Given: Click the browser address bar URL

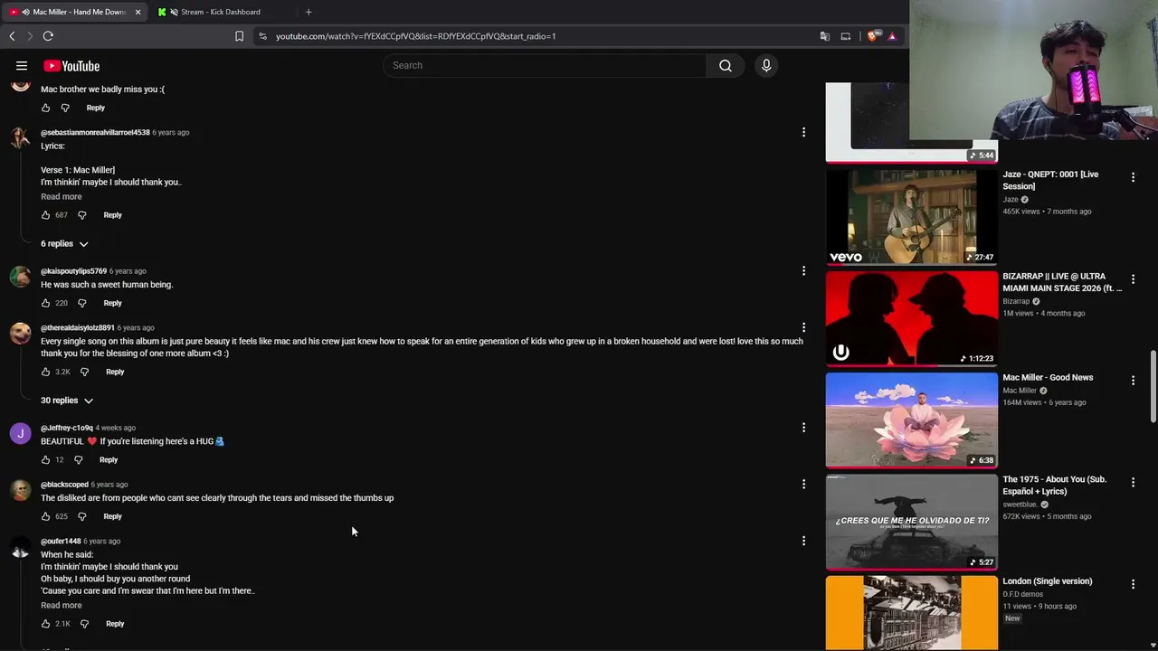Looking at the screenshot, I should (x=415, y=36).
